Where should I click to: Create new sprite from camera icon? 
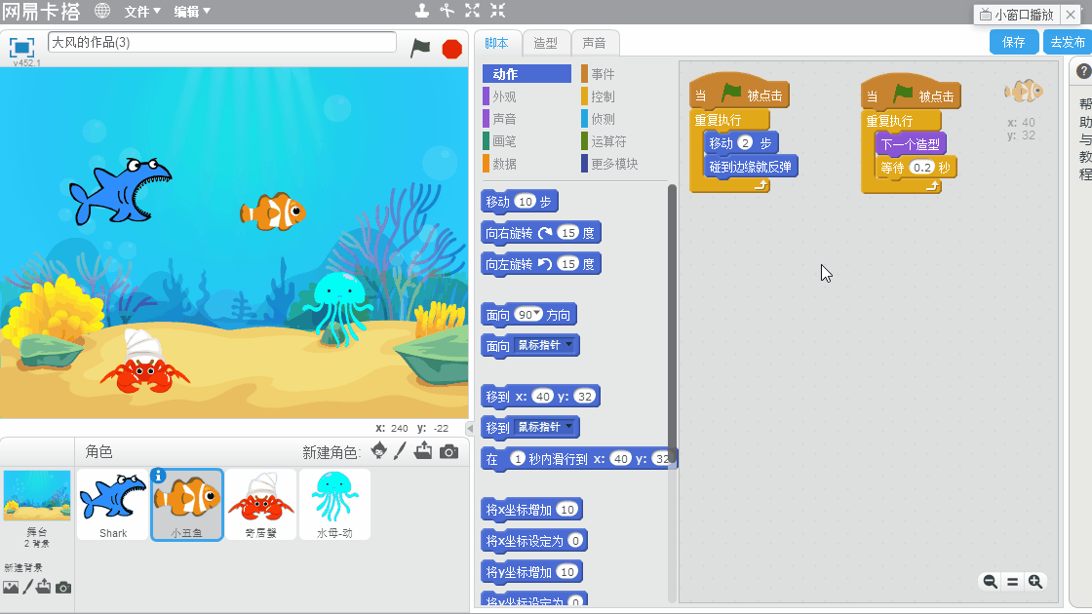pos(449,452)
